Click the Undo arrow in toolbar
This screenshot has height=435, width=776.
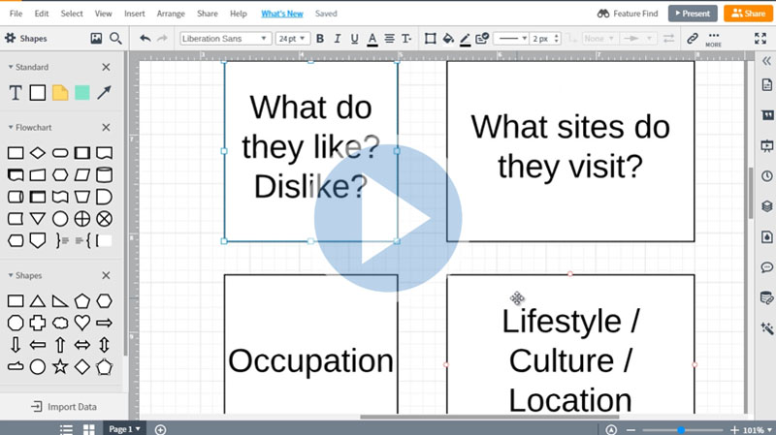tap(145, 39)
